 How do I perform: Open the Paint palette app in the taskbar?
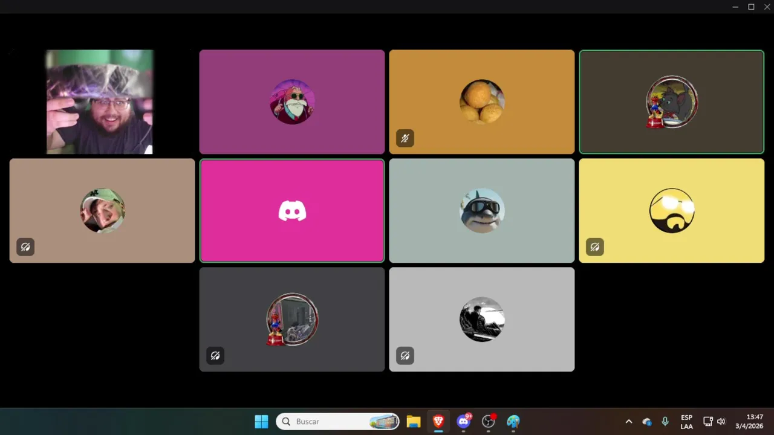(x=513, y=422)
